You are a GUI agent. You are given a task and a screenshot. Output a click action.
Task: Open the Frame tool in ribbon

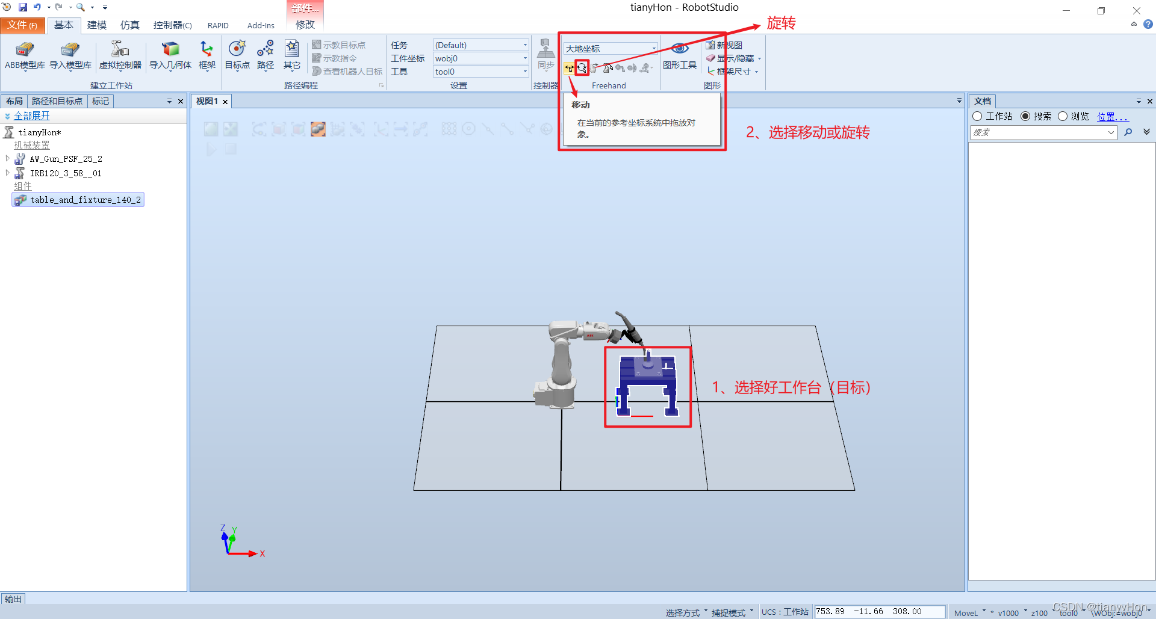pyautogui.click(x=207, y=56)
